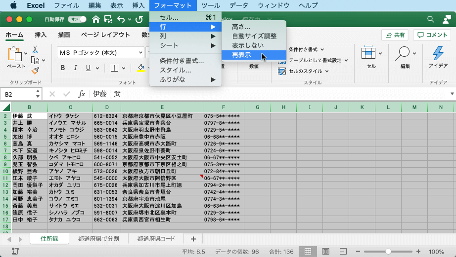This screenshot has height=257, width=456.
Task: Click the Cut scissors icon
Action: tap(35, 50)
